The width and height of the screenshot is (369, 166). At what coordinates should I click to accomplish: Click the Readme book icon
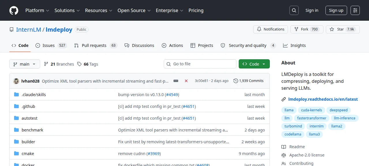284,147
